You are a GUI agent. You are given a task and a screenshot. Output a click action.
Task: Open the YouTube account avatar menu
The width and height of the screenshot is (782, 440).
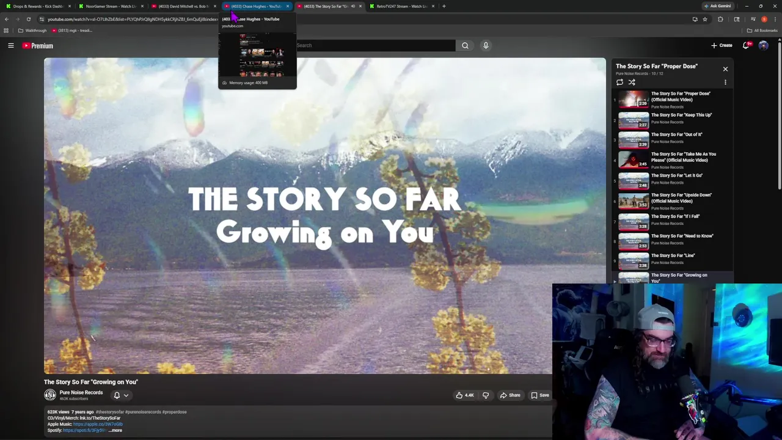point(763,45)
